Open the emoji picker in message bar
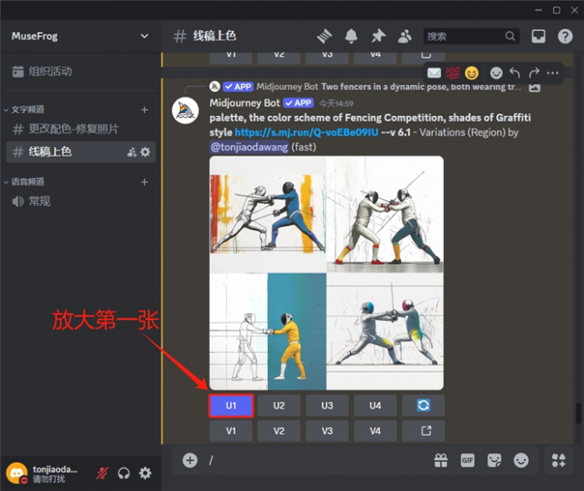 pos(521,460)
